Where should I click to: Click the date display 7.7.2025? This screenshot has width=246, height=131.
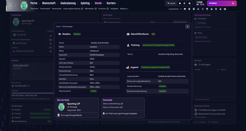click(x=200, y=3)
